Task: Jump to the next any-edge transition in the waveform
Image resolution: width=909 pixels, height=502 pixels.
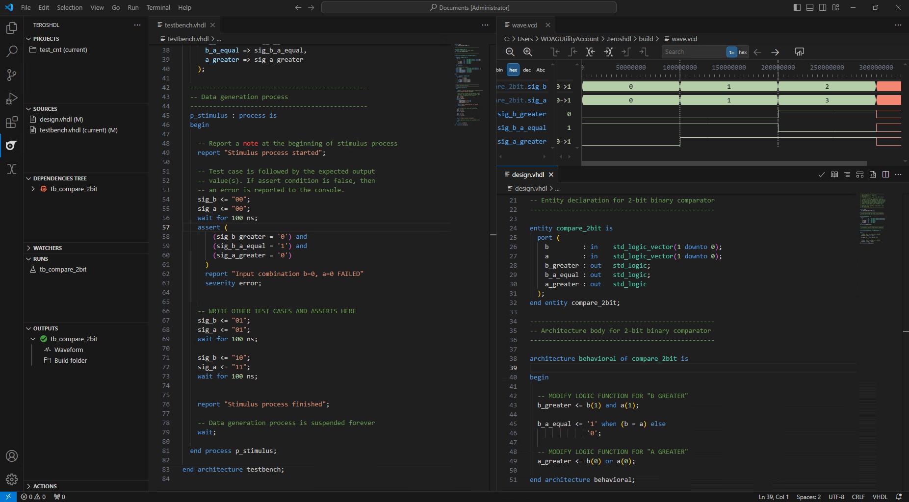Action: pyautogui.click(x=608, y=52)
